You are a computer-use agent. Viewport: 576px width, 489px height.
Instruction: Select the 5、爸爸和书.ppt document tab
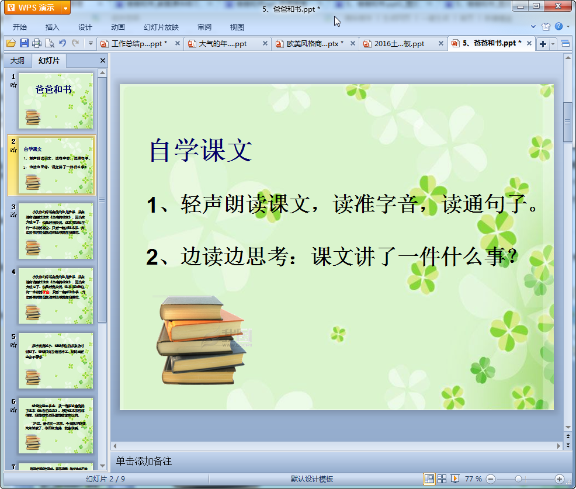click(492, 43)
